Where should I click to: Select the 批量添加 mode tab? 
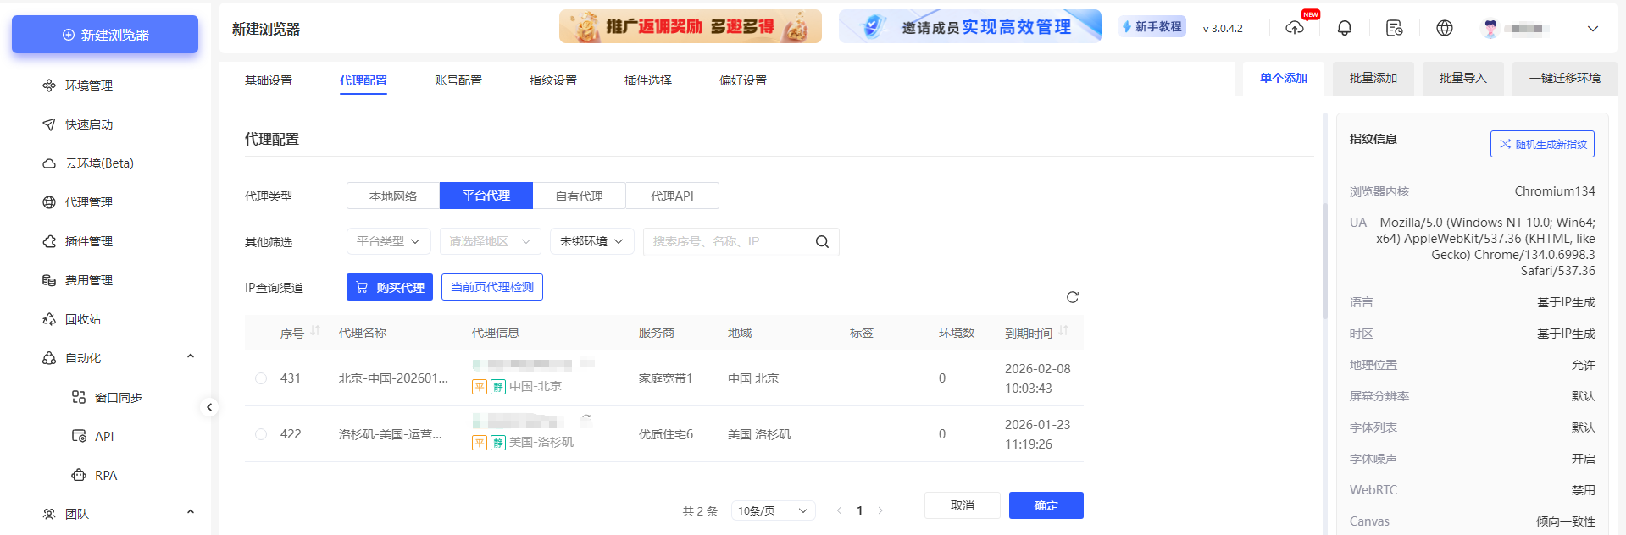(x=1373, y=78)
